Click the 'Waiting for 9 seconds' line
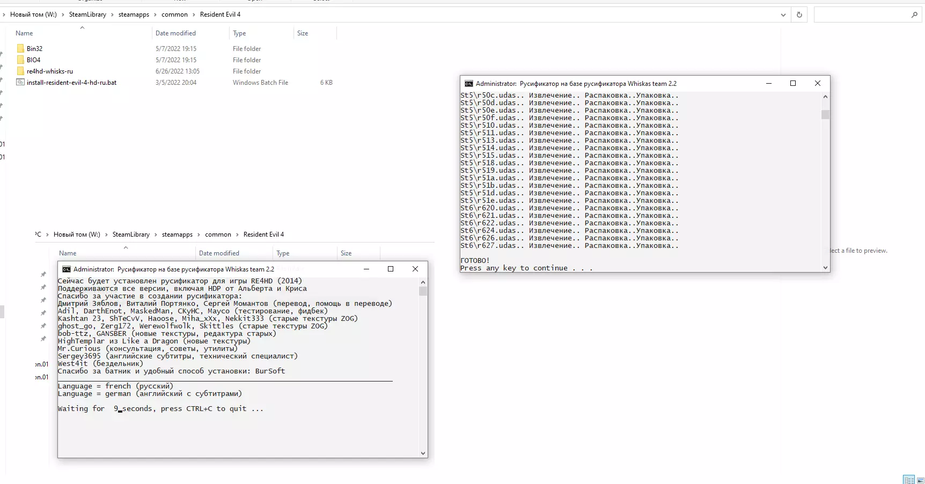 point(160,408)
